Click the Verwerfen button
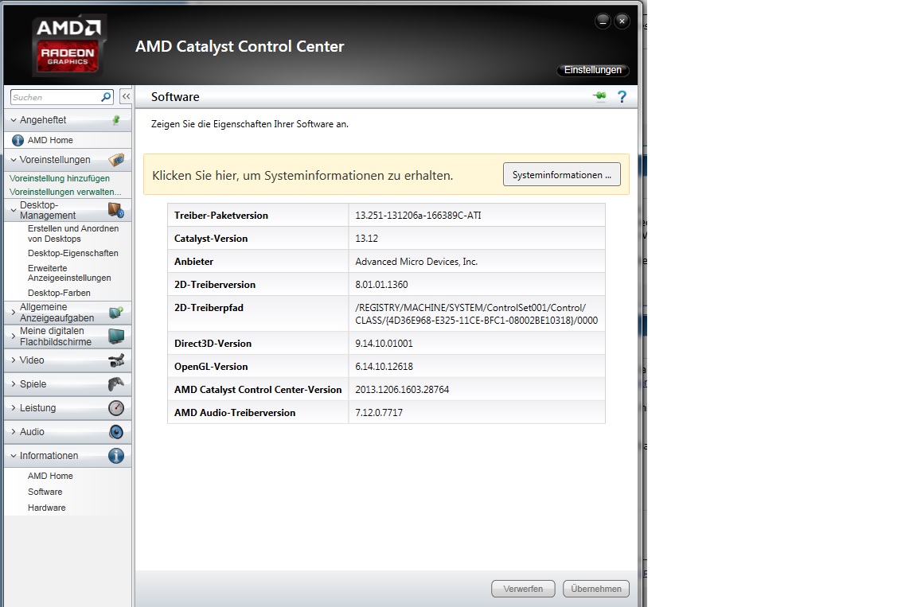This screenshot has height=607, width=917. pos(523,589)
